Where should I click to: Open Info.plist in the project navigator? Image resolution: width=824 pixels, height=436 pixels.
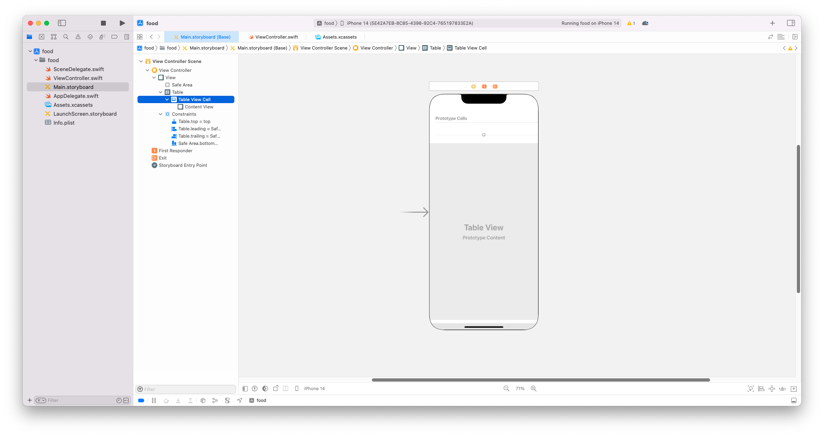click(64, 123)
